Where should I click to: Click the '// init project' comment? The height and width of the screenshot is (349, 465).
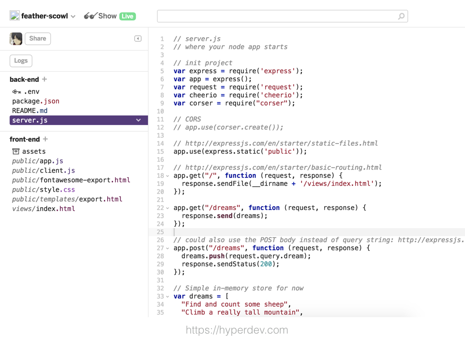pyautogui.click(x=203, y=63)
